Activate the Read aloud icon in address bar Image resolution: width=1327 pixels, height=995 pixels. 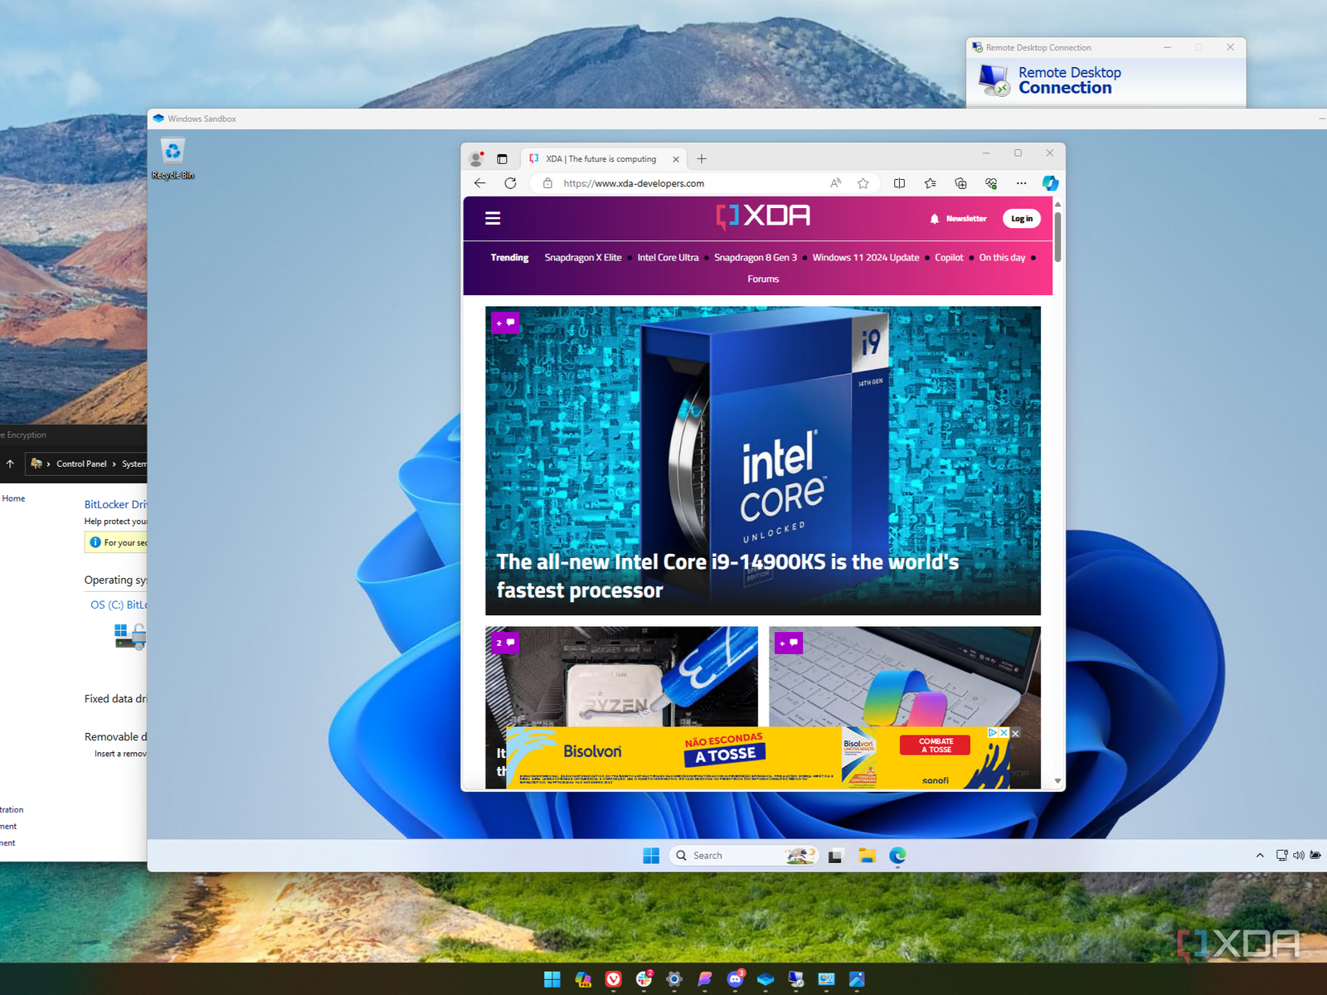(835, 183)
